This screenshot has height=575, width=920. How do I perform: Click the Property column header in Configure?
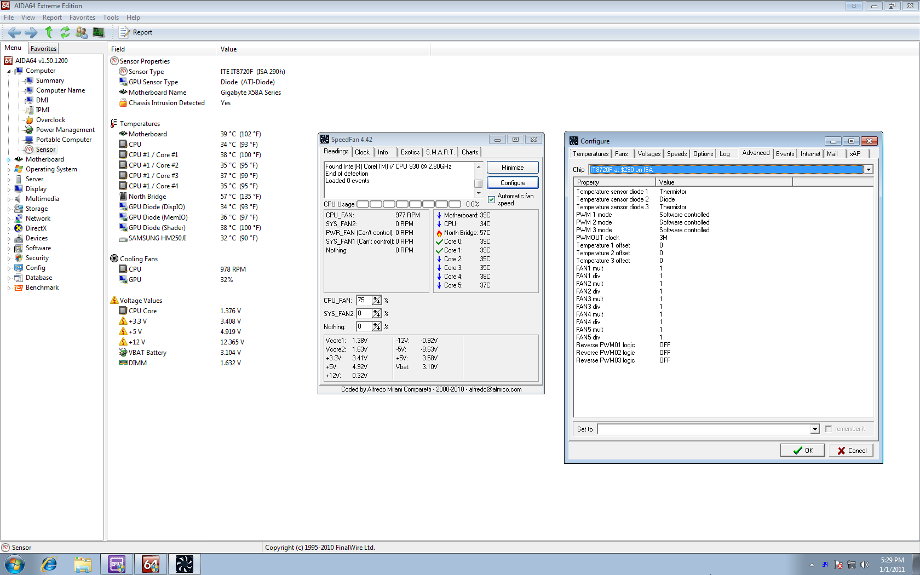coord(614,182)
